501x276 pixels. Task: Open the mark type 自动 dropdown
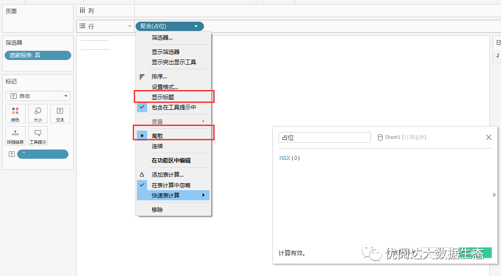pos(66,96)
